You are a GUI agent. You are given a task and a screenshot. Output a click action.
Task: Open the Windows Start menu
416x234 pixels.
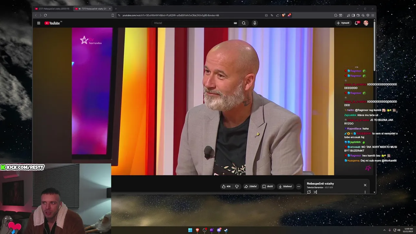pos(190,230)
